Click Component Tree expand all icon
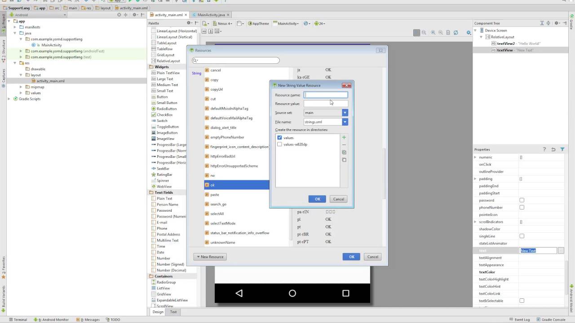This screenshot has height=323, width=575. point(542,23)
